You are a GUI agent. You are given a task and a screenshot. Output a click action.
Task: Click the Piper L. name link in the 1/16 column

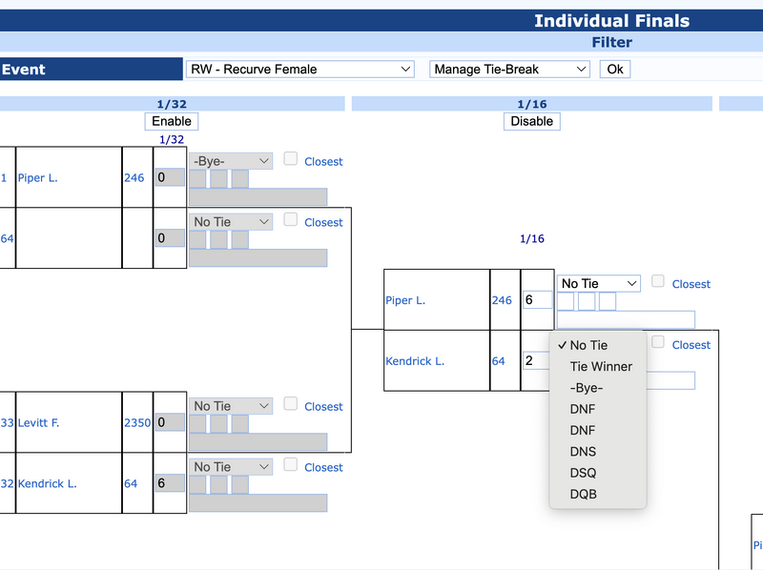click(x=405, y=300)
